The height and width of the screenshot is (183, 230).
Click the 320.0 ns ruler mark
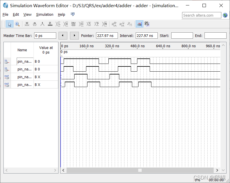112,46
